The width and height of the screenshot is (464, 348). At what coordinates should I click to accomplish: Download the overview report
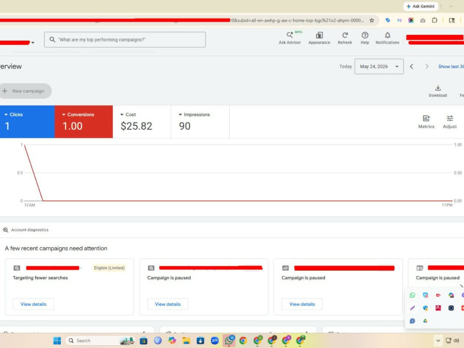[438, 91]
